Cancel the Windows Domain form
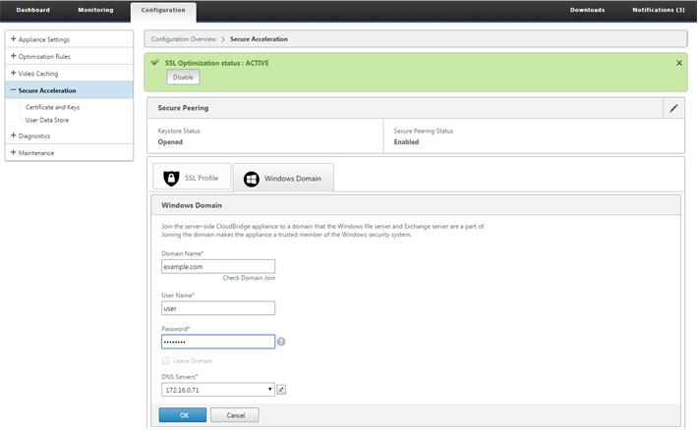The height and width of the screenshot is (430, 698). click(x=235, y=415)
